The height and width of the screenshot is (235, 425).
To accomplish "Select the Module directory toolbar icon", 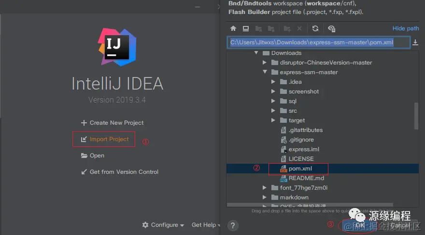I will [271, 28].
